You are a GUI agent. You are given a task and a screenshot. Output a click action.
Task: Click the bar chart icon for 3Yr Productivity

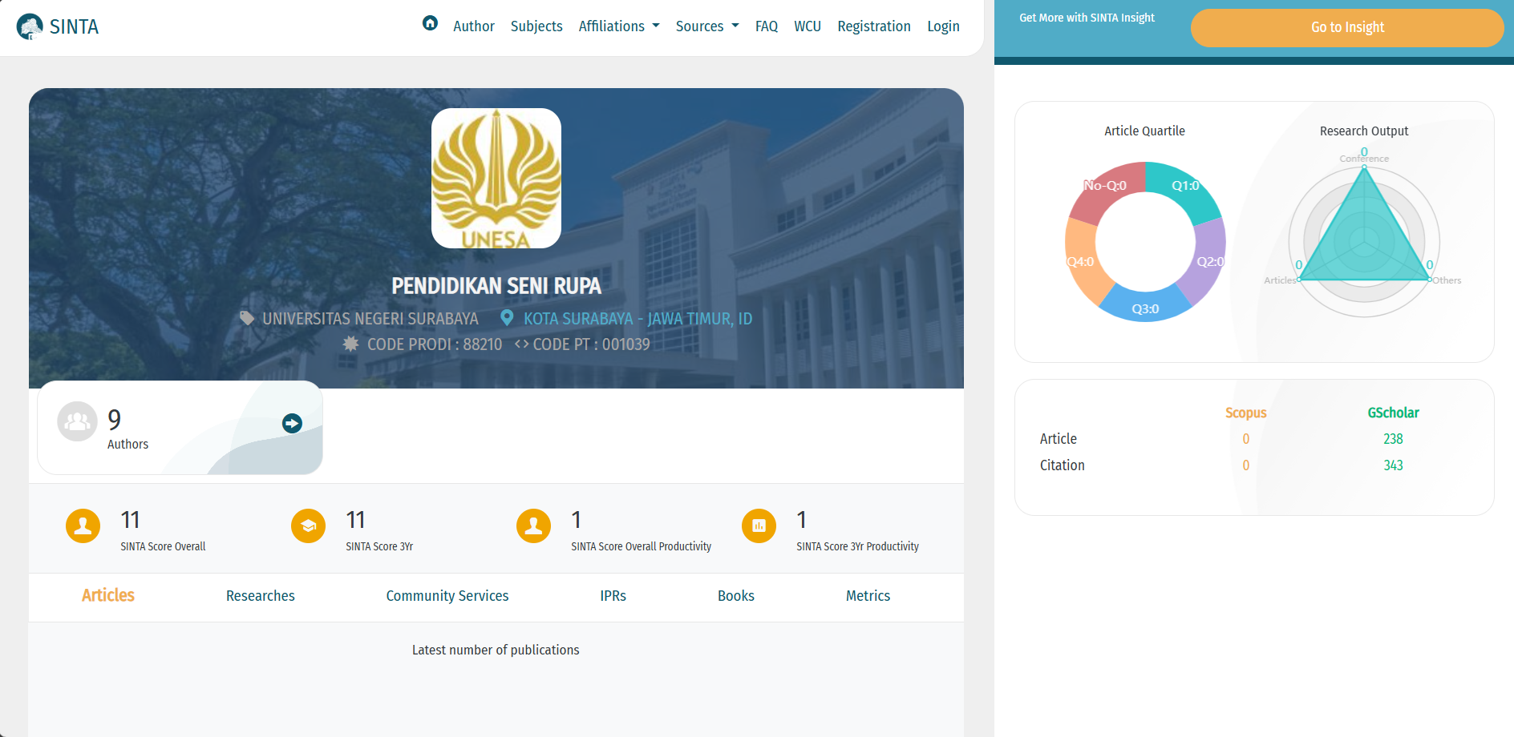[x=759, y=527]
